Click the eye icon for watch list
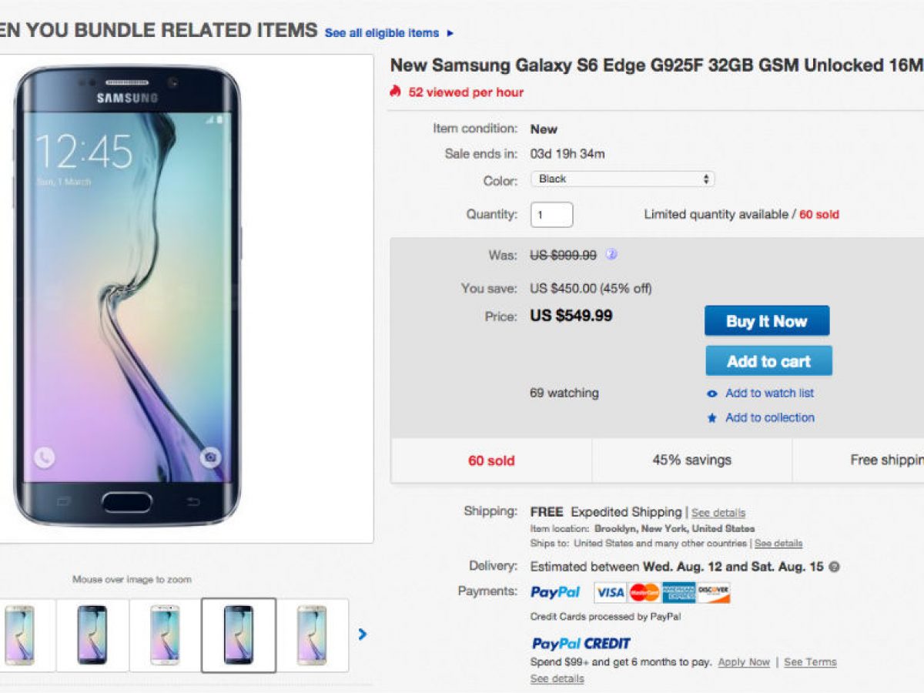Screen dimensions: 924x693 [x=712, y=393]
